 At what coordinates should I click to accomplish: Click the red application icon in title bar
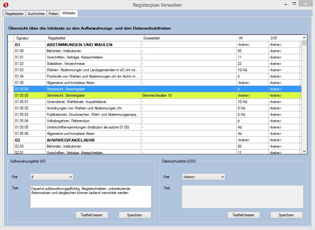[x=5, y=5]
